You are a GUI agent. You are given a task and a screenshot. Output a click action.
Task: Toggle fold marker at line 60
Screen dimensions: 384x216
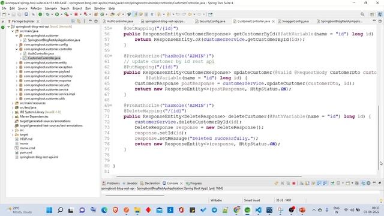(x=111, y=56)
